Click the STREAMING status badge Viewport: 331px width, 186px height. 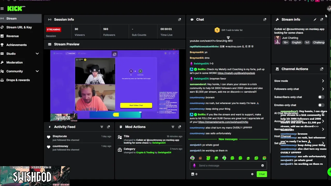54,29
